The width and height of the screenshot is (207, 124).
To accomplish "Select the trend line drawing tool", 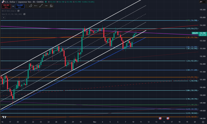I will point(41,6).
